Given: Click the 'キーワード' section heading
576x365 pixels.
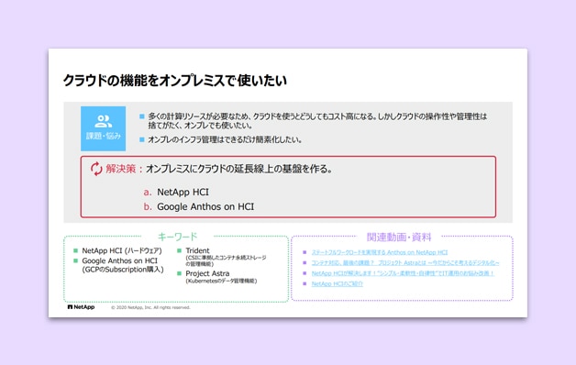Looking at the screenshot, I should click(177, 237).
